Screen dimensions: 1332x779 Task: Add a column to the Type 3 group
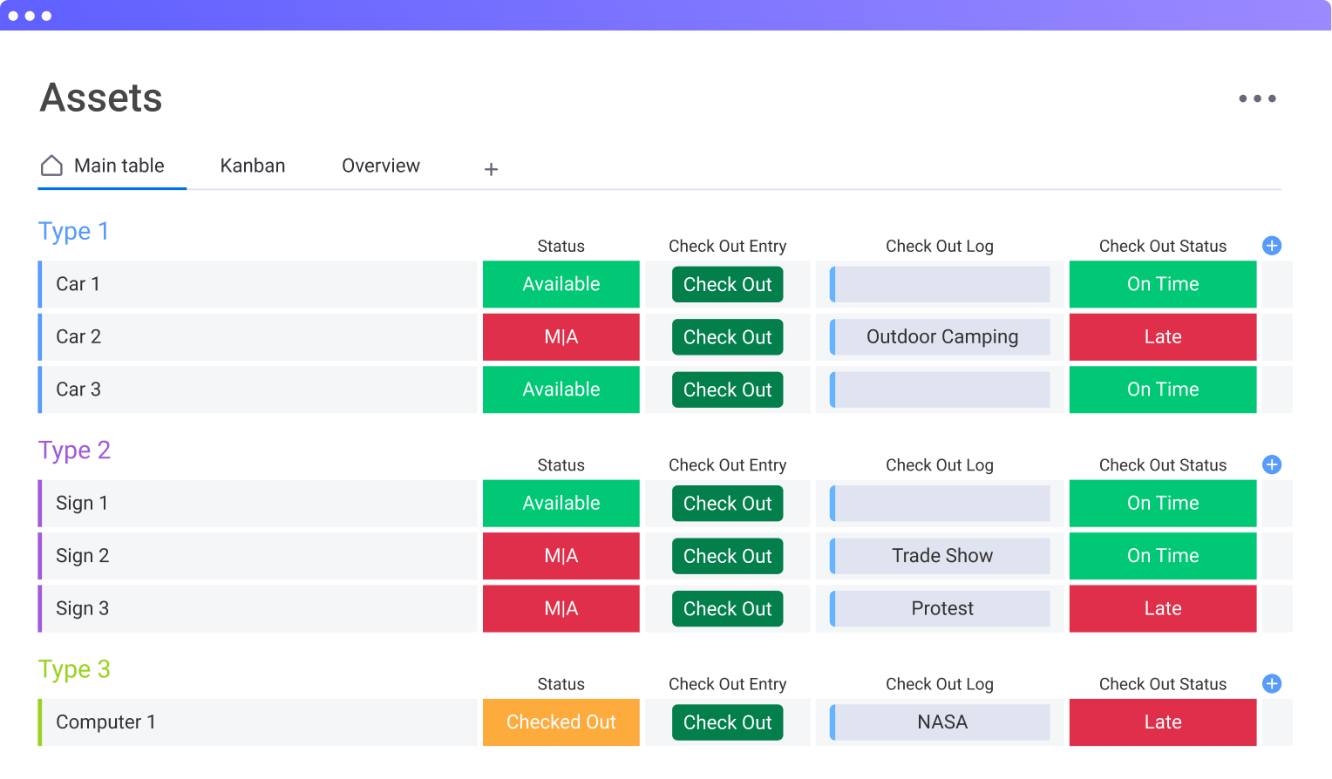1271,683
